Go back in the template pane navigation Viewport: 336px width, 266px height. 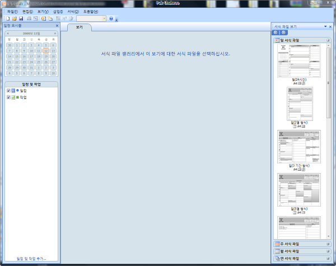pos(276,32)
